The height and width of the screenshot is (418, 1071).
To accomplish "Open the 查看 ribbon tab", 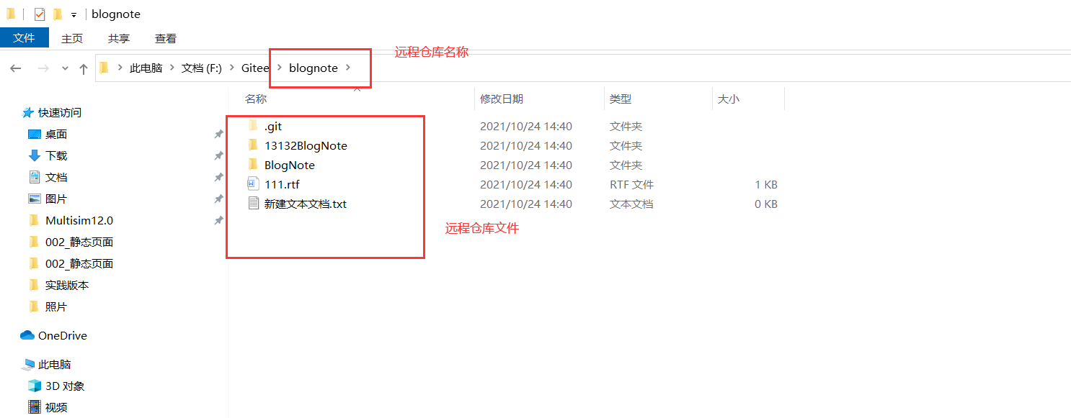I will tap(166, 39).
